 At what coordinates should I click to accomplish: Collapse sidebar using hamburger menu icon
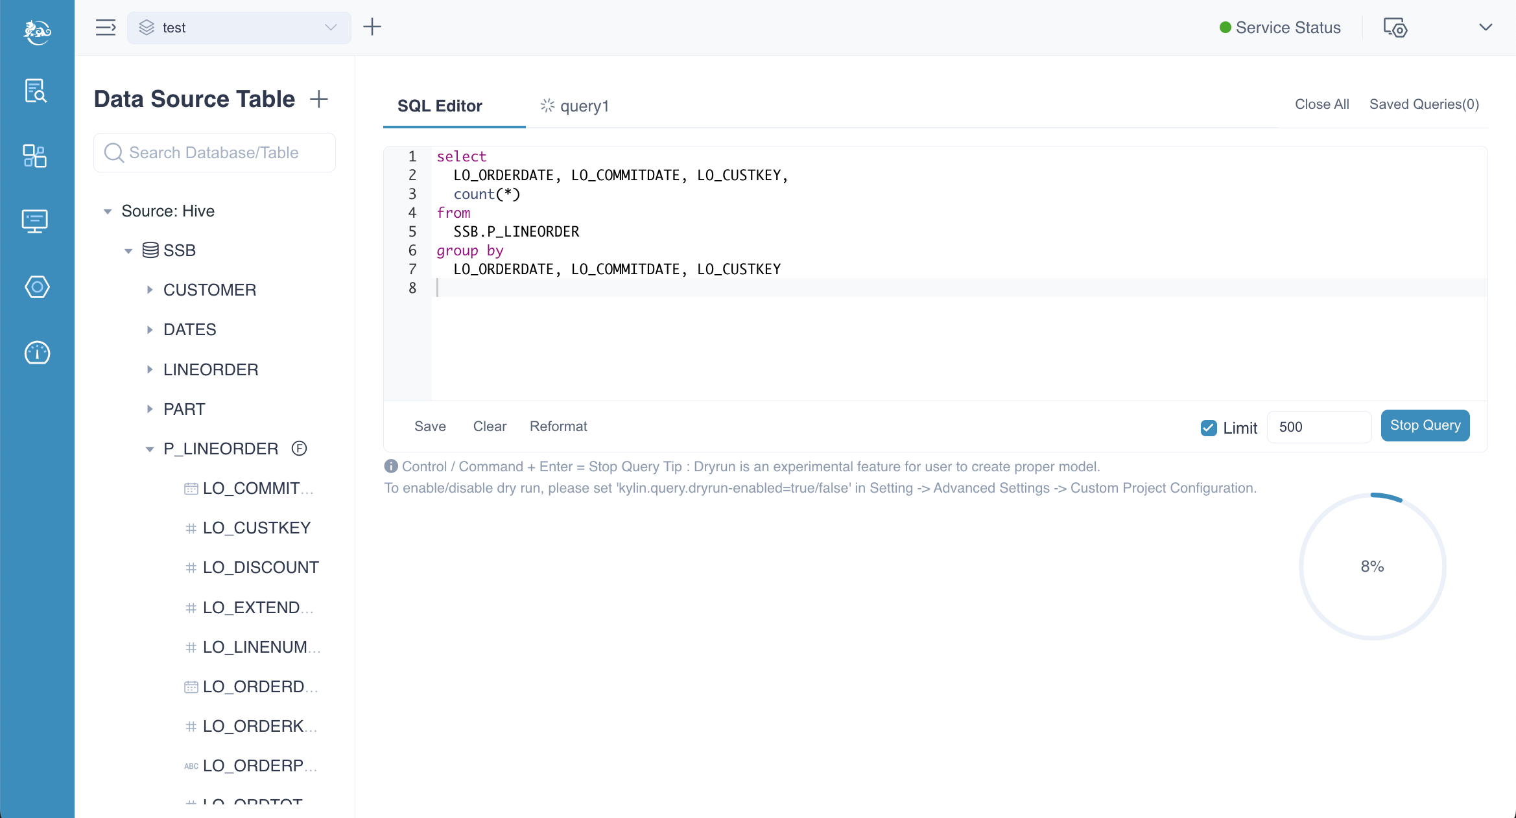[106, 27]
